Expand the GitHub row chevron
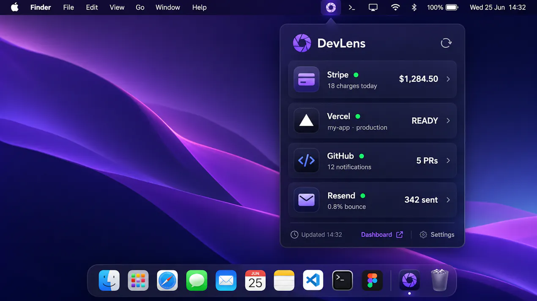The width and height of the screenshot is (537, 301). [x=448, y=161]
